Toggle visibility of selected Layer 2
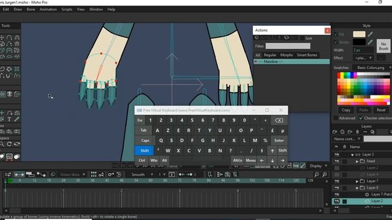392x220 pixels. (x=337, y=201)
